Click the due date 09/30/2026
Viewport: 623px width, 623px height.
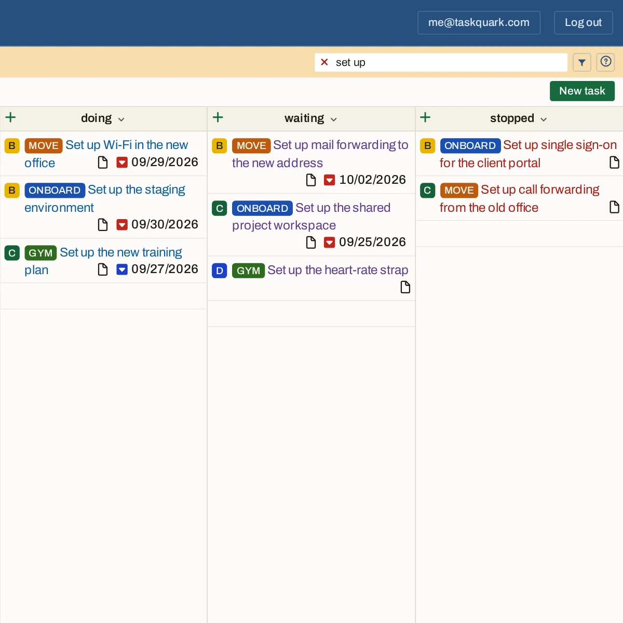pyautogui.click(x=165, y=225)
